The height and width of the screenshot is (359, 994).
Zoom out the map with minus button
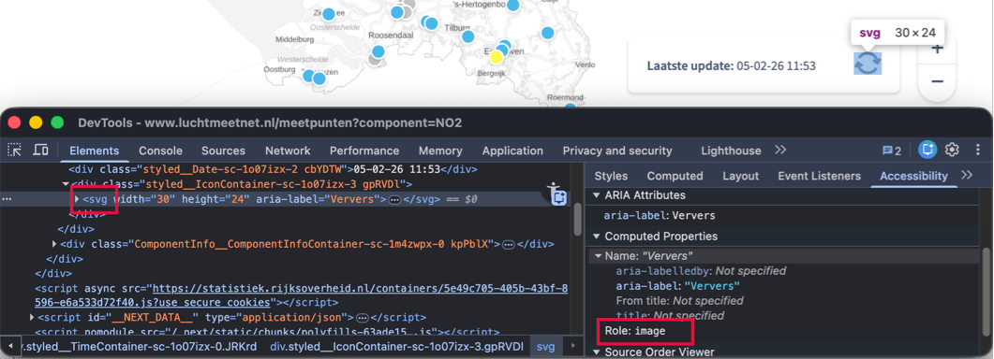[937, 81]
